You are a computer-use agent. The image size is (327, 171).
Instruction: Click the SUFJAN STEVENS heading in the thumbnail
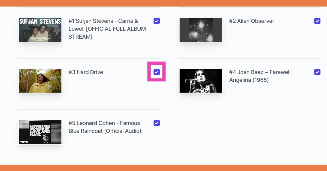click(x=40, y=21)
